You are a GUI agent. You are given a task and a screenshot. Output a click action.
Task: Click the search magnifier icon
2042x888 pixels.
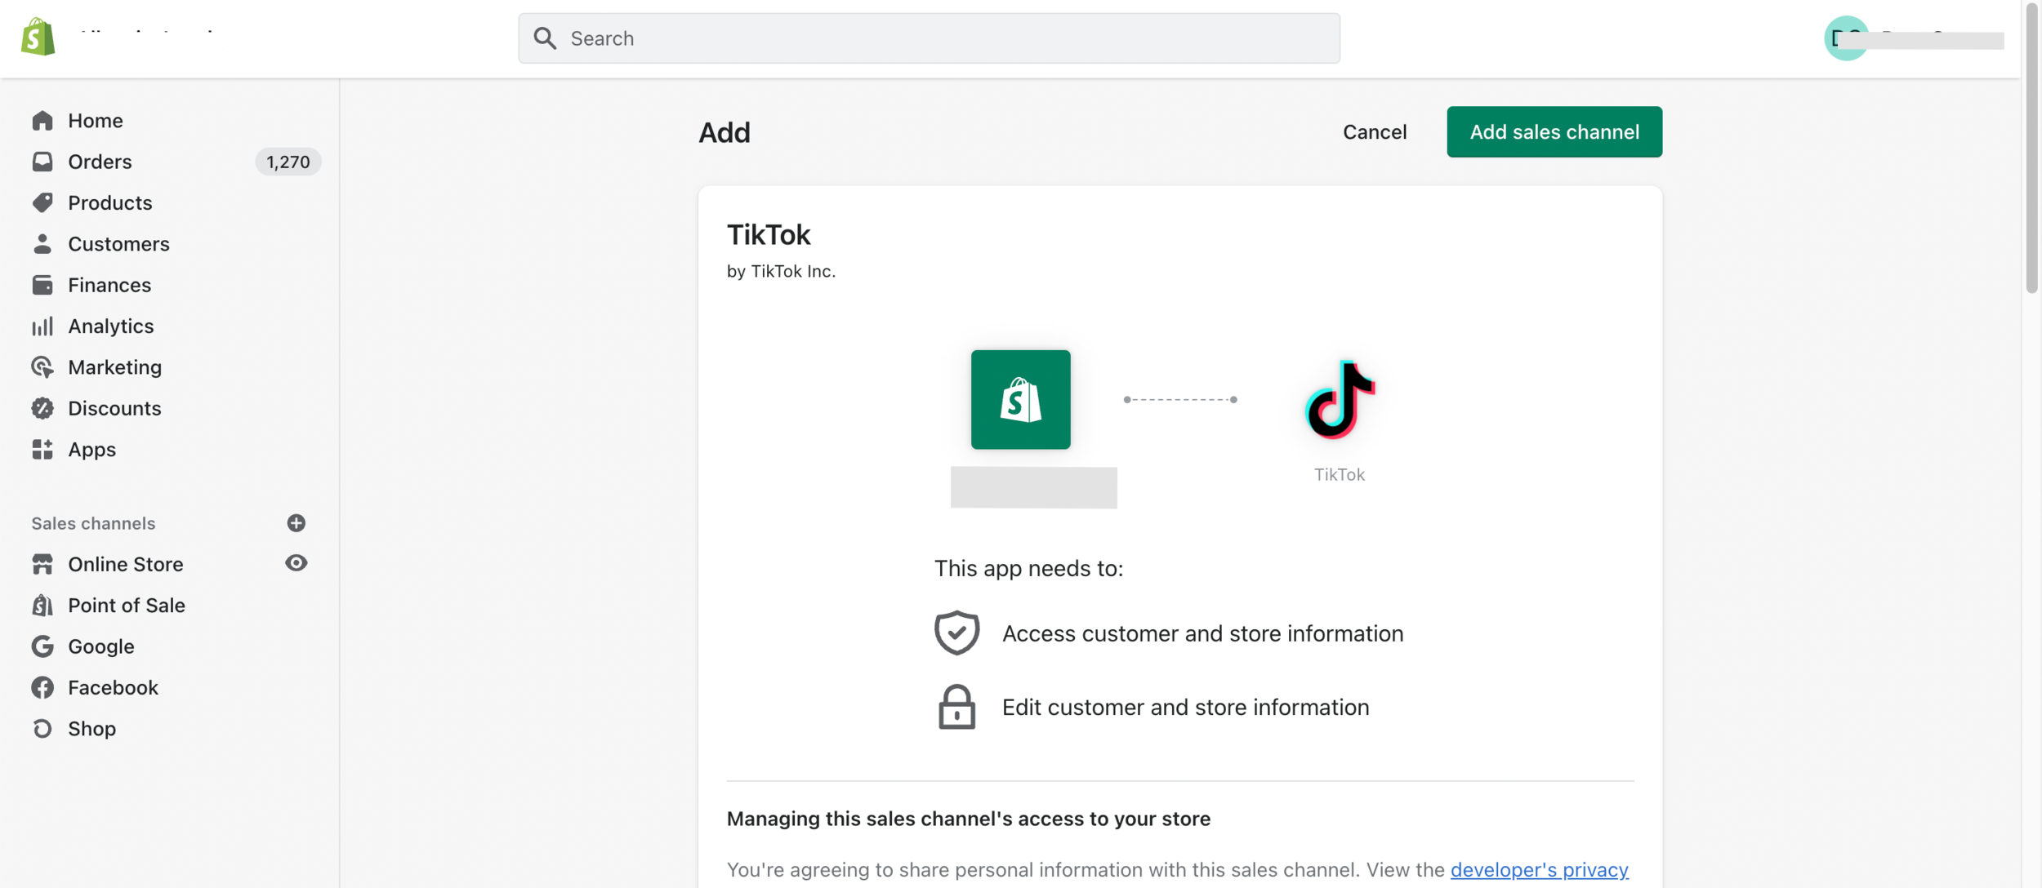[x=545, y=38]
